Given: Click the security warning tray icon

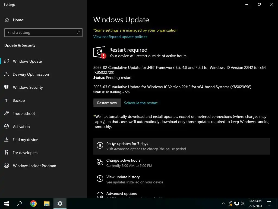Looking at the screenshot, I should 230,204.
